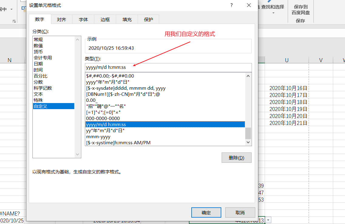Delete the selected custom format with 删除
Image resolution: width=345 pixels, height=224 pixels.
pyautogui.click(x=236, y=158)
